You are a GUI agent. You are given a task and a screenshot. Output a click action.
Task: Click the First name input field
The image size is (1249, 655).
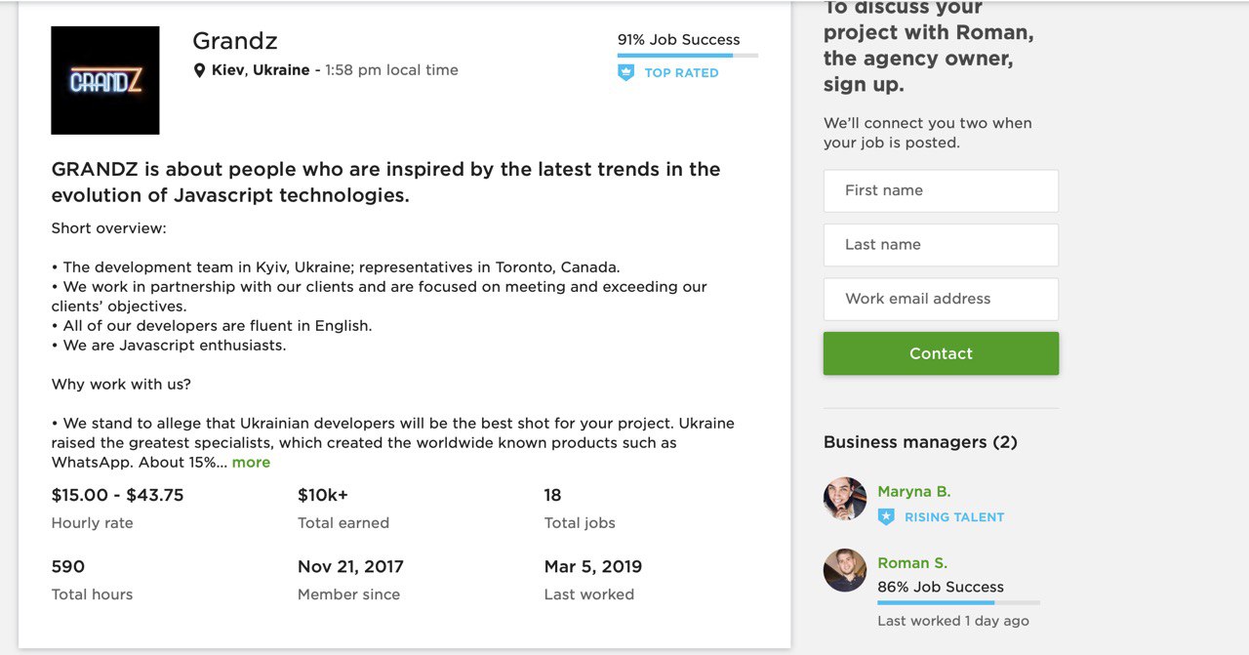(941, 190)
